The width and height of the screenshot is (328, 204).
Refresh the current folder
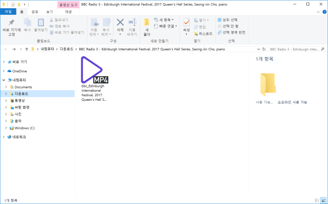(264, 49)
